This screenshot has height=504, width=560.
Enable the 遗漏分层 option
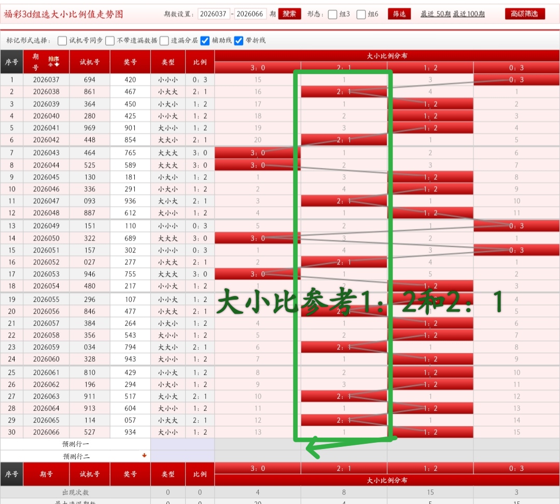[164, 40]
